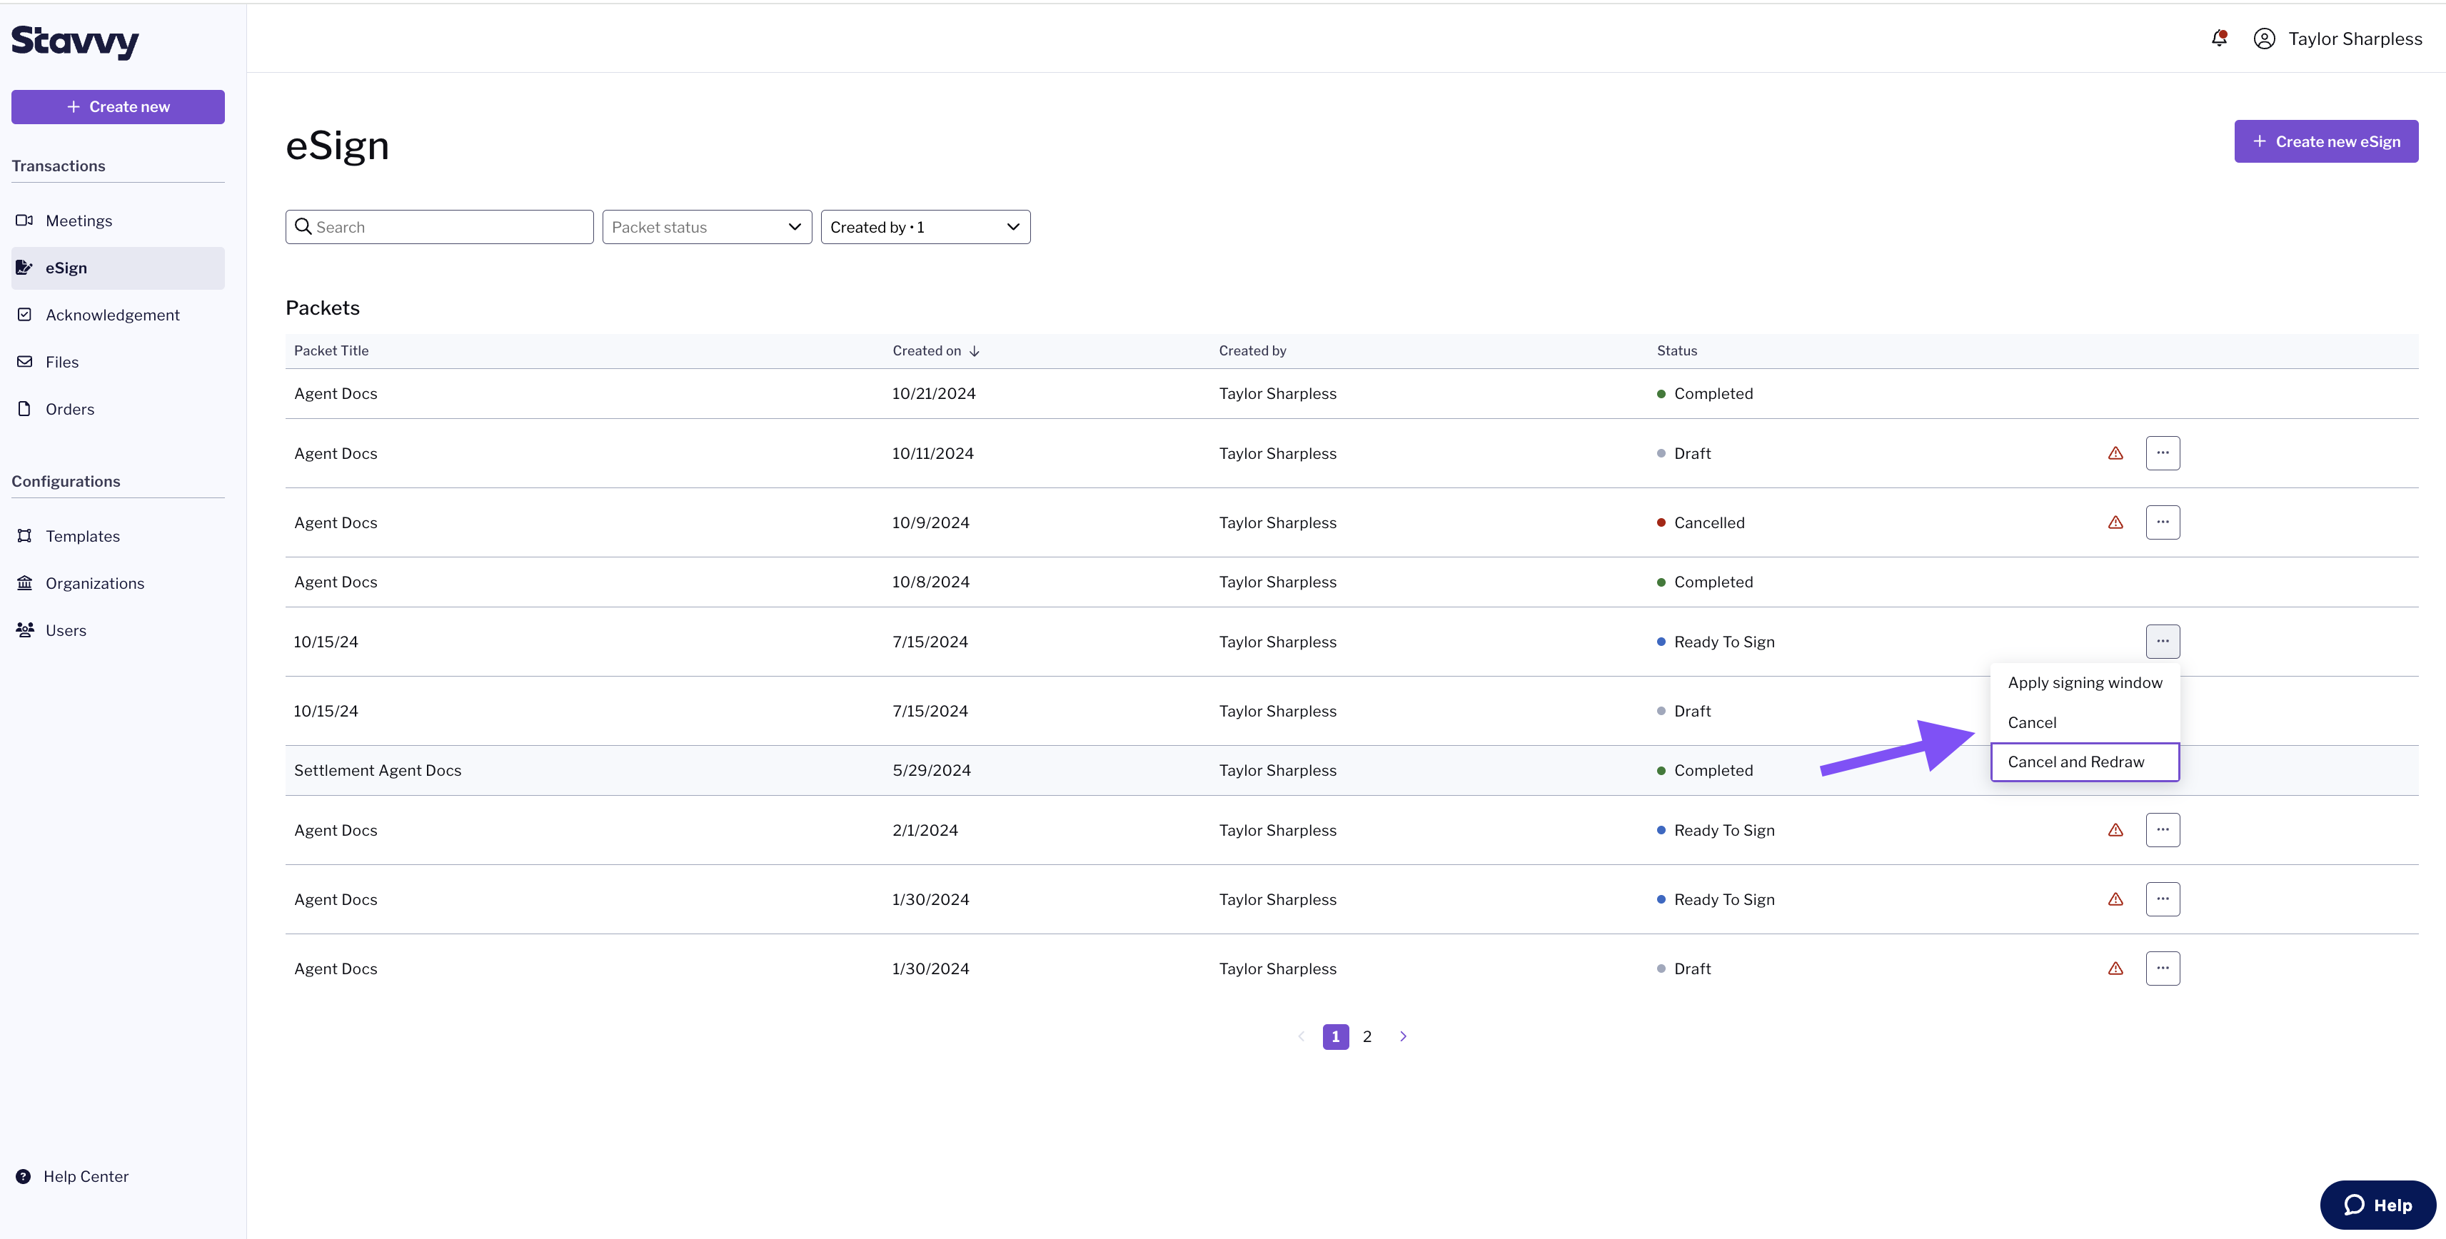Open warning icon on 10/9/2024 Cancelled row

pyautogui.click(x=2115, y=523)
